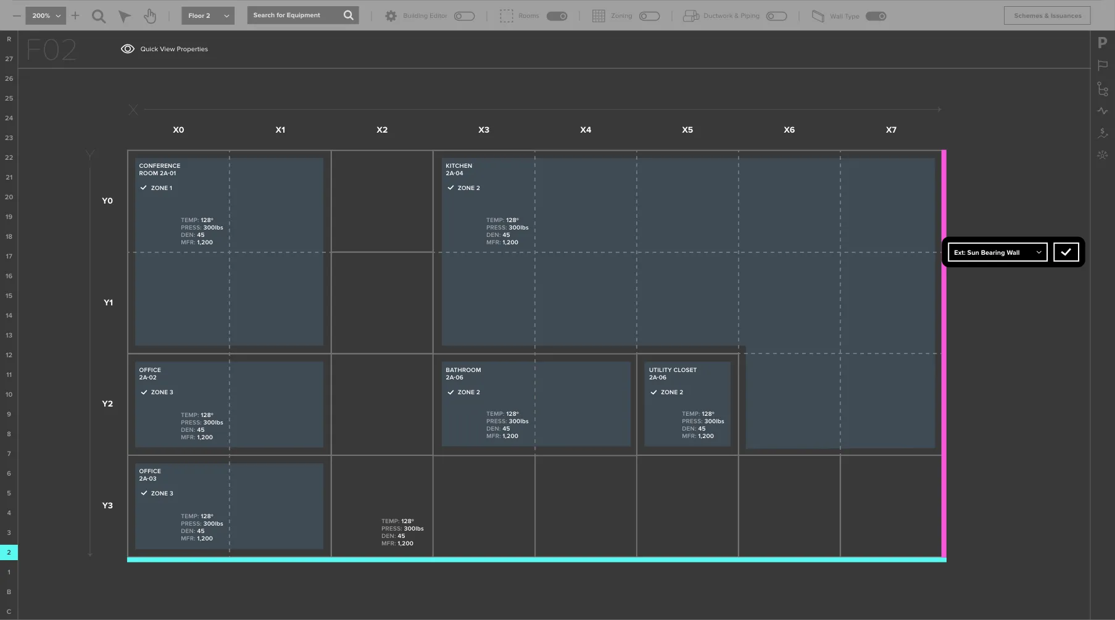Screen dimensions: 1115x620
Task: Select floor level 2 on left ruler
Action: click(x=9, y=552)
